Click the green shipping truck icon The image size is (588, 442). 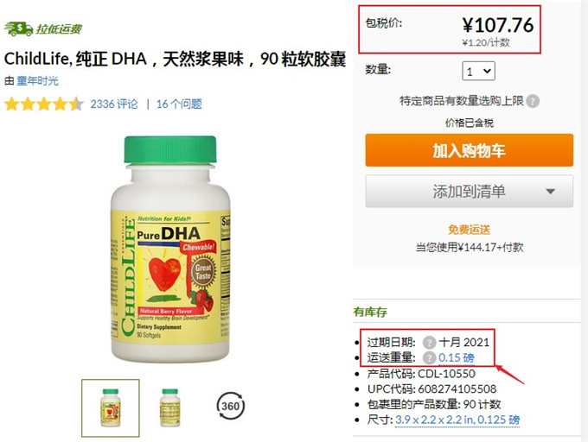(x=18, y=28)
